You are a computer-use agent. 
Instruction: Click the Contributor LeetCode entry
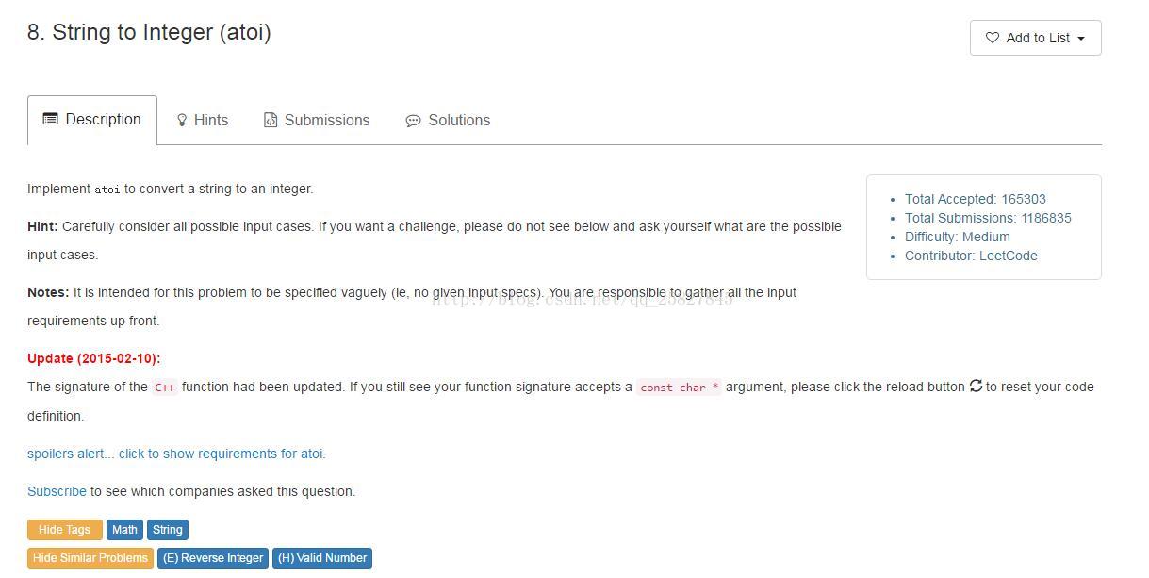(x=971, y=256)
